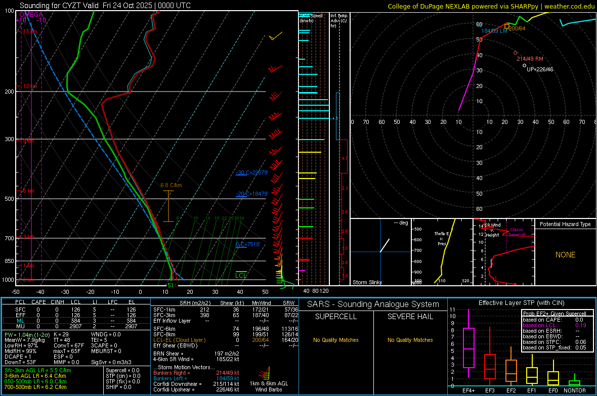This screenshot has height=396, width=597.
Task: Click the 214/49 RM hodograph label
Action: (530, 59)
